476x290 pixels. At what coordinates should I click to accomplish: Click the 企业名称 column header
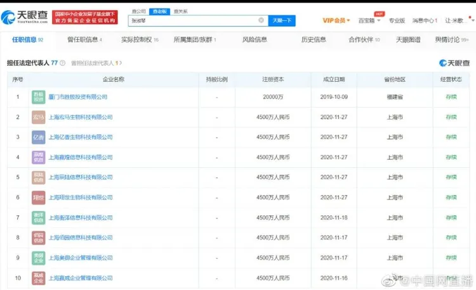pos(114,79)
